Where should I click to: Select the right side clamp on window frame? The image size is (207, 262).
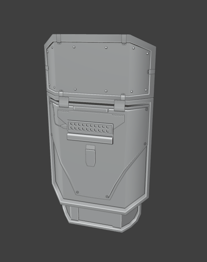(151, 72)
